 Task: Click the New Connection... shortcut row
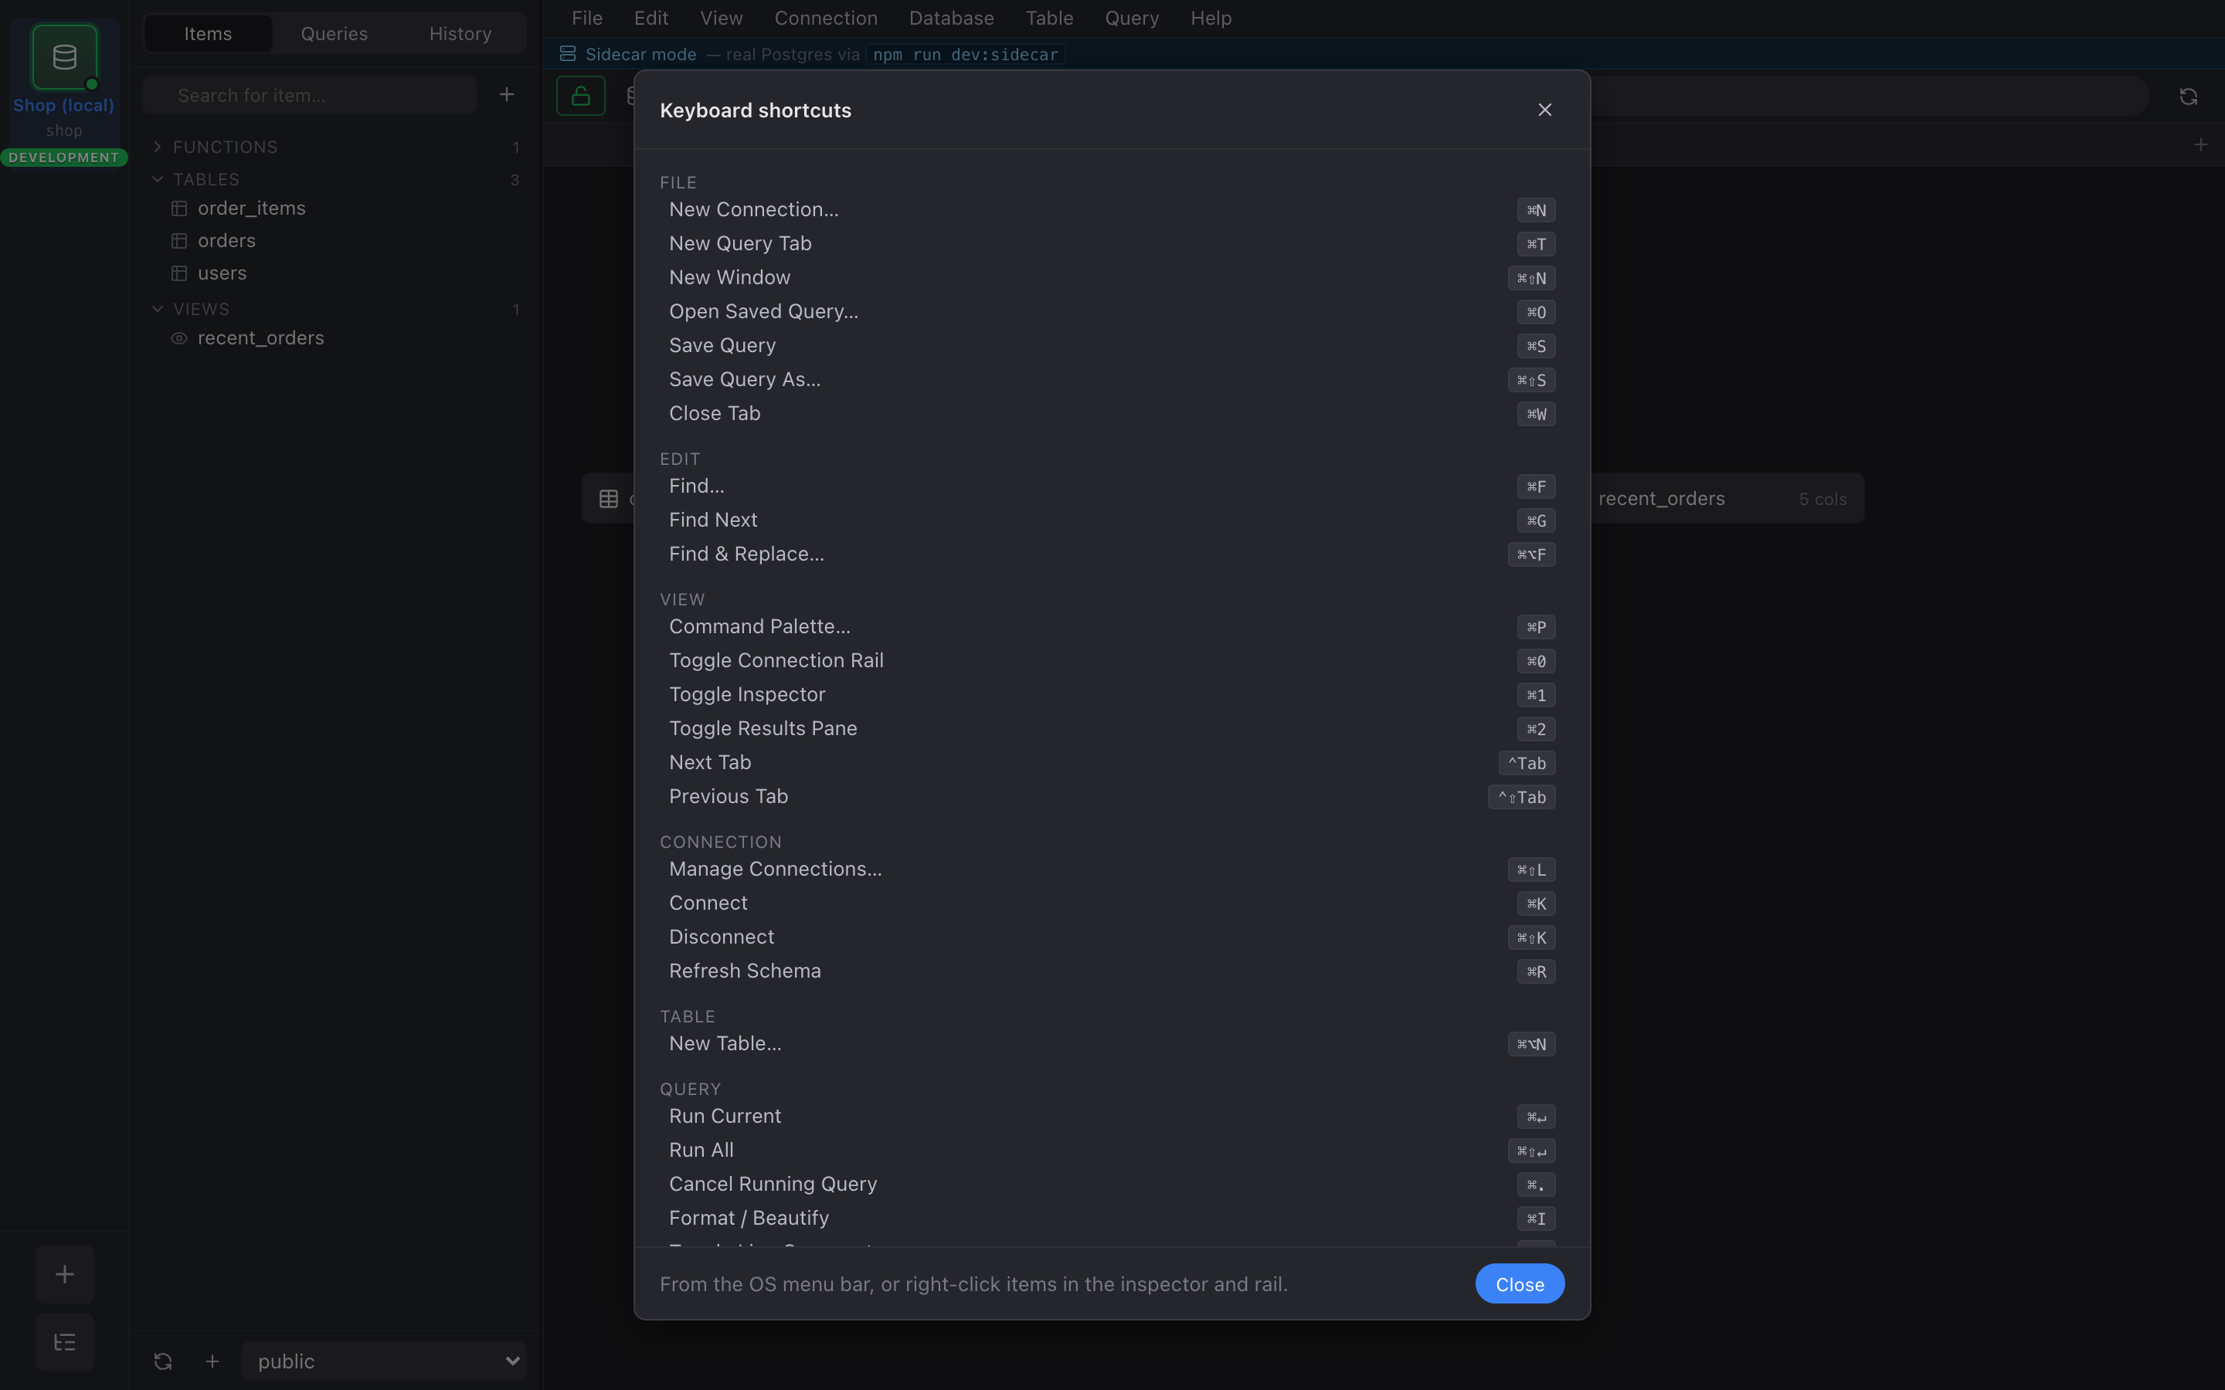pyautogui.click(x=1112, y=209)
